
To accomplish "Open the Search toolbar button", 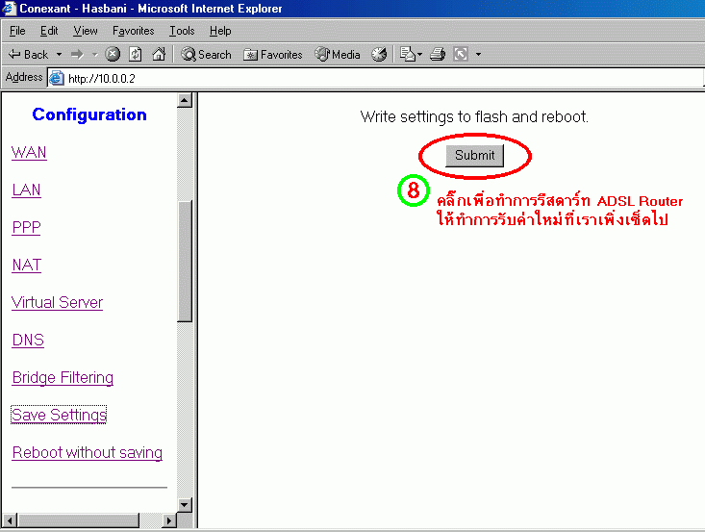I will [x=206, y=55].
